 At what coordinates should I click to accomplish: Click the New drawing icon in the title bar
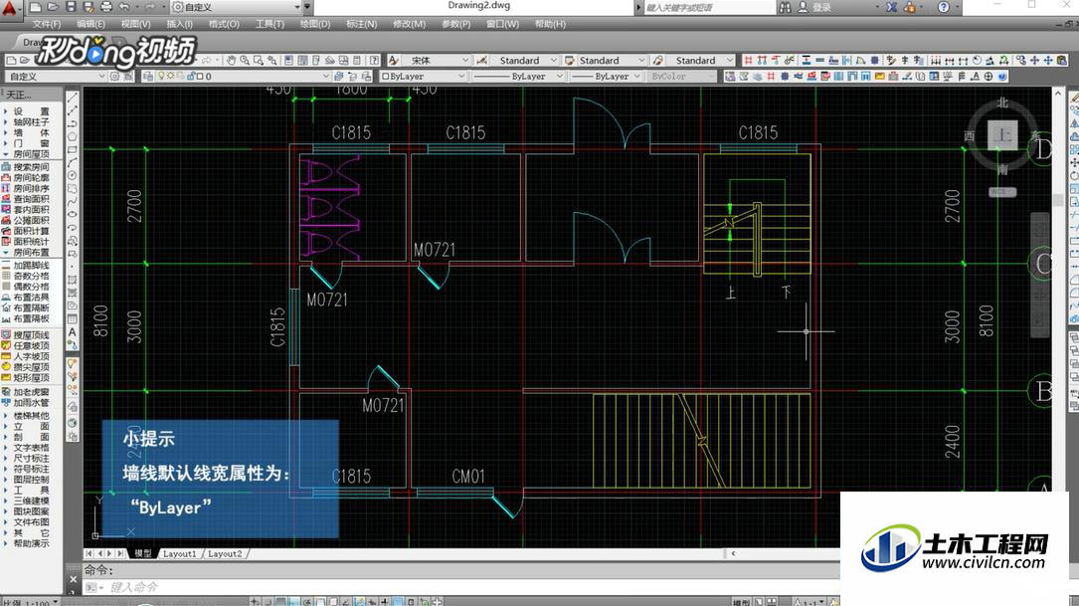(35, 7)
